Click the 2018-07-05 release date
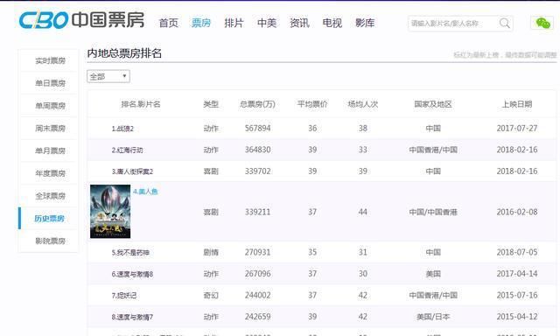The height and width of the screenshot is (336, 560). (517, 252)
